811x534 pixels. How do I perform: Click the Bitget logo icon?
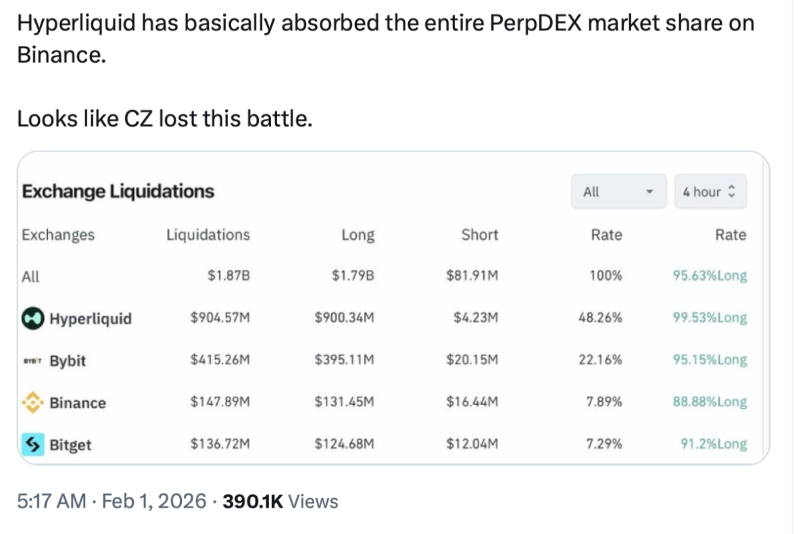32,445
